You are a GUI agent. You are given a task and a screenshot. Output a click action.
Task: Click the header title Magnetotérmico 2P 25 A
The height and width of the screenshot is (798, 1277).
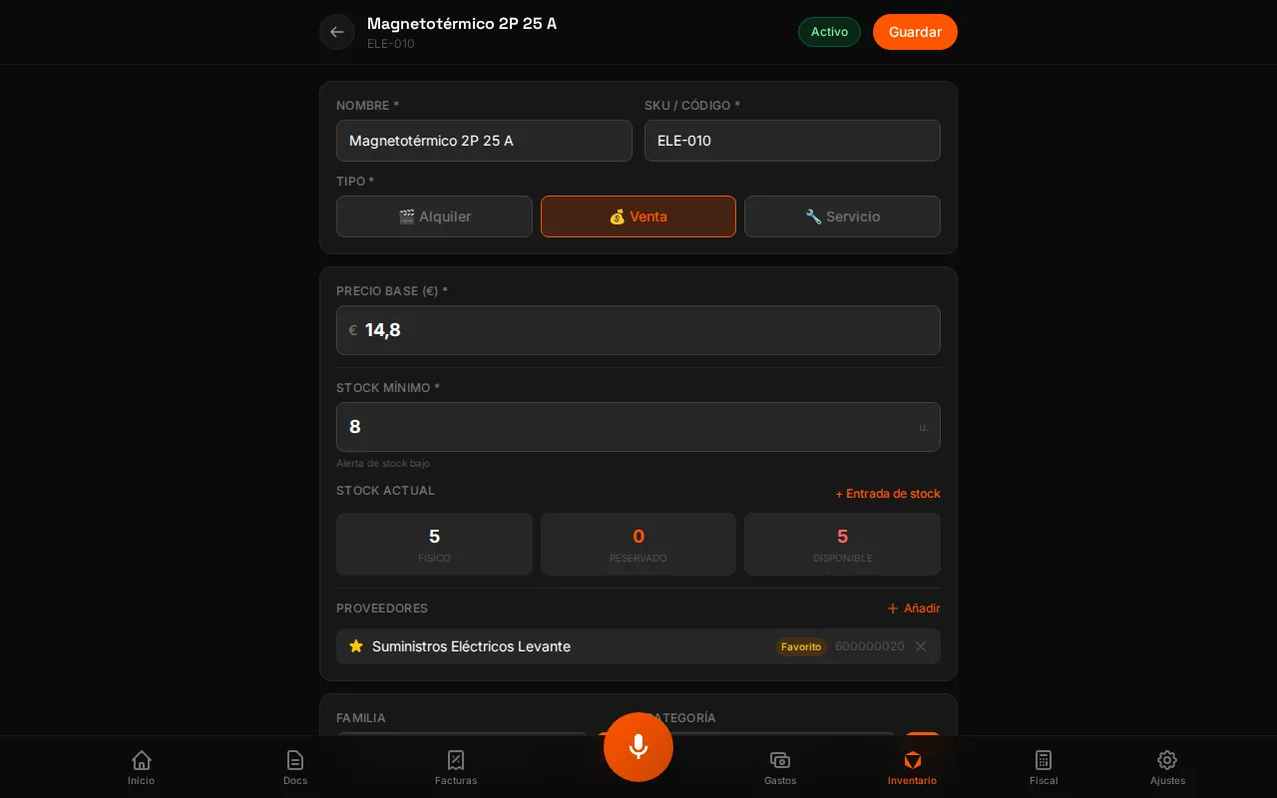coord(462,23)
